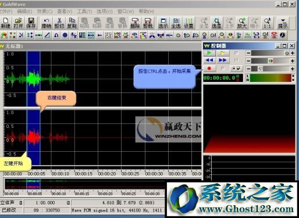
Task: Fast forward with the double right arrow button
Action: (223, 60)
